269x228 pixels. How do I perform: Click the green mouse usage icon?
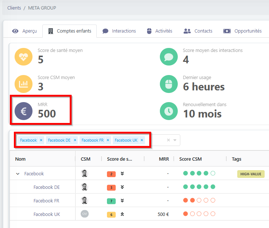(169, 84)
